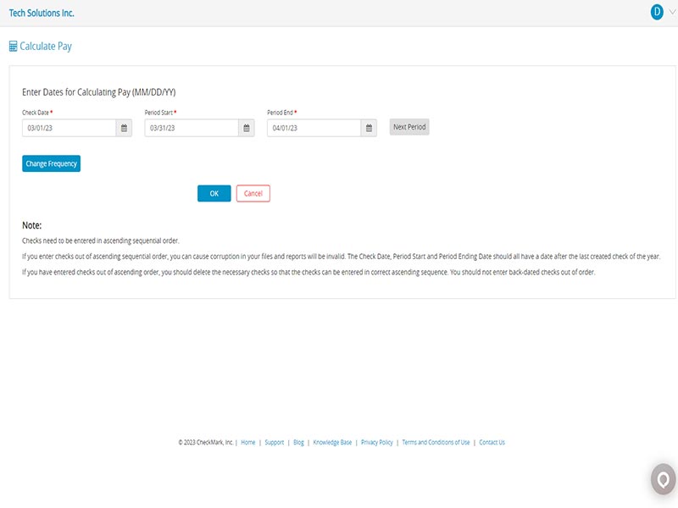
Task: Open the Contact Us page
Action: 492,441
